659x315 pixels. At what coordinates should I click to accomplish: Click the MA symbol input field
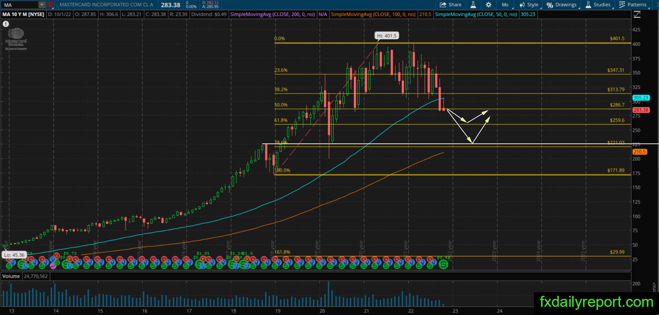pos(20,5)
